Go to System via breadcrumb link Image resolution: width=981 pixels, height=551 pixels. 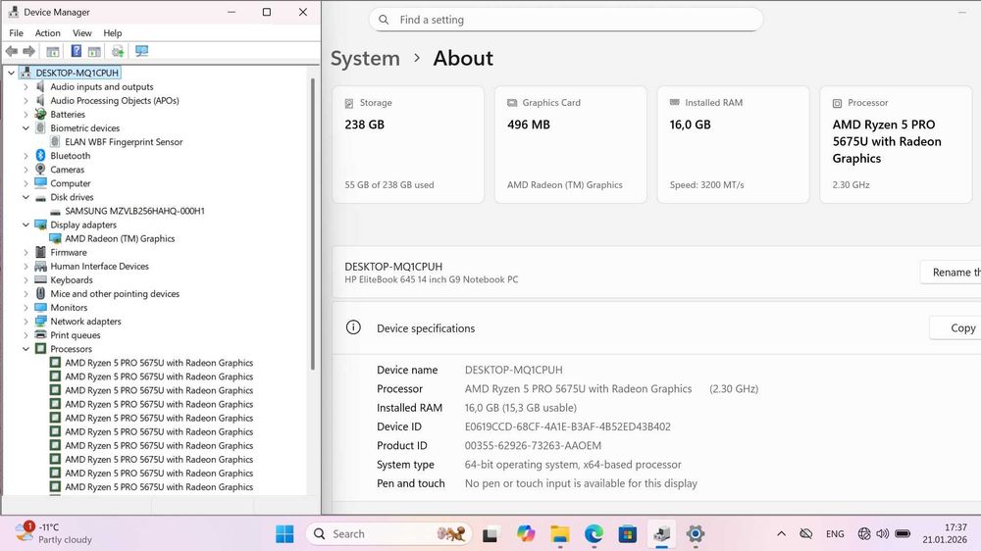365,58
